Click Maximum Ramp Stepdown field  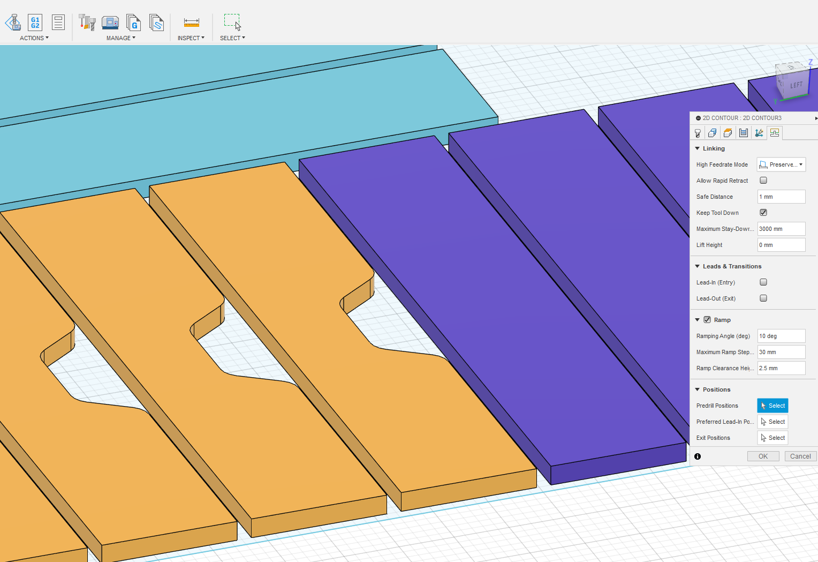click(781, 352)
